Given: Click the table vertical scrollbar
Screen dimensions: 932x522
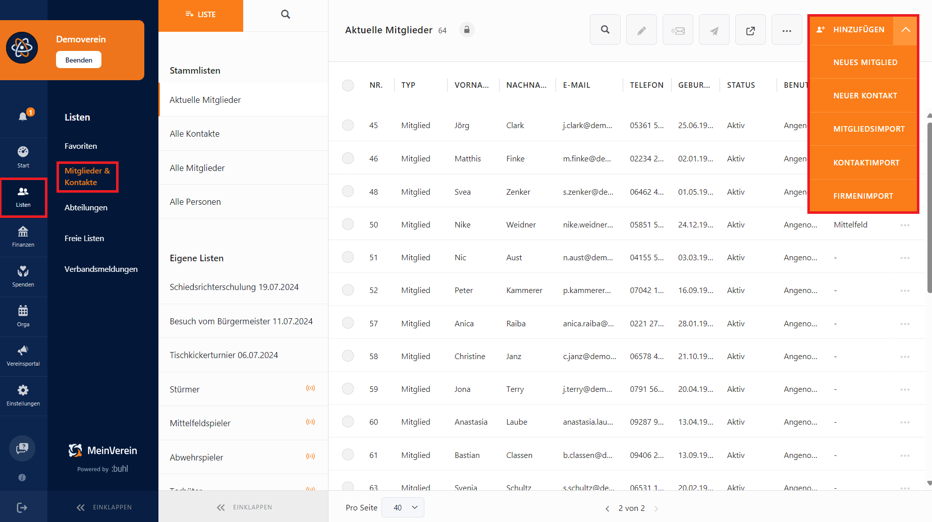Looking at the screenshot, I should coord(929,207).
